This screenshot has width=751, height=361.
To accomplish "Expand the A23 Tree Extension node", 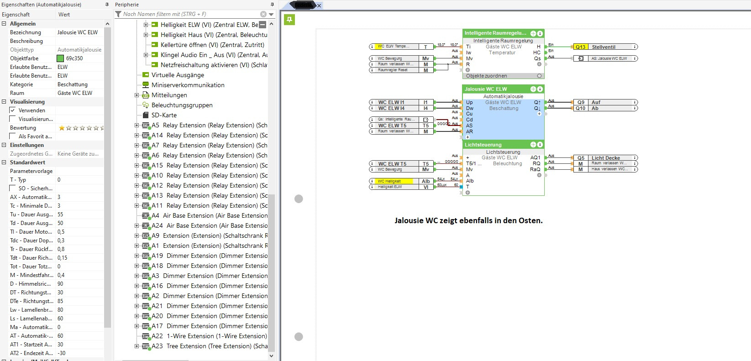I will tap(137, 346).
